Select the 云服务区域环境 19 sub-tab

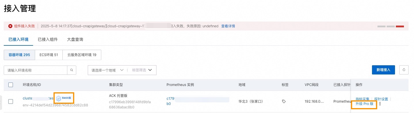[x=82, y=55]
